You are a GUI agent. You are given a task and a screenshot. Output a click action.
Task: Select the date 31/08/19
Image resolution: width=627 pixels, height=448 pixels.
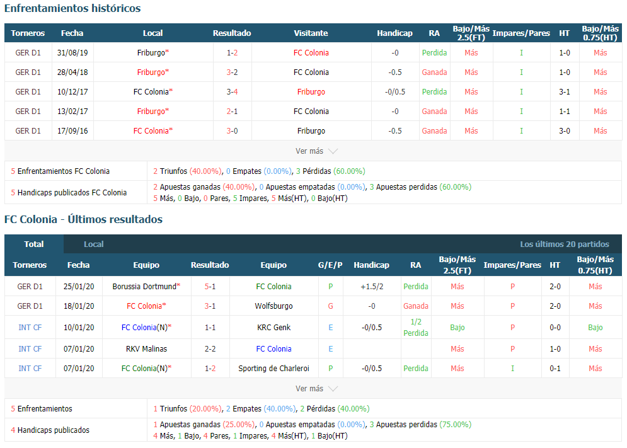click(72, 53)
